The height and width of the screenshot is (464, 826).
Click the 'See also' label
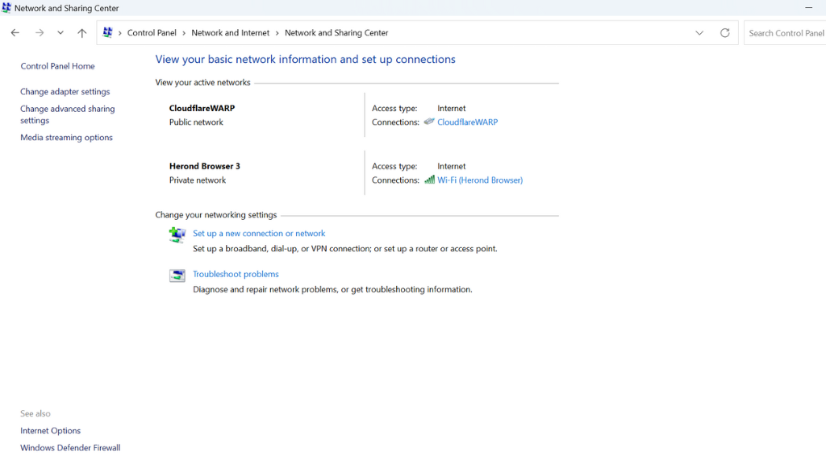pyautogui.click(x=35, y=413)
